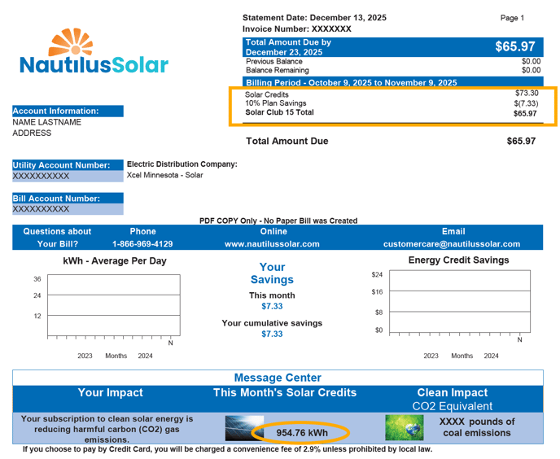Select the circled 954.76 kWh value
The width and height of the screenshot is (560, 459).
point(301,433)
